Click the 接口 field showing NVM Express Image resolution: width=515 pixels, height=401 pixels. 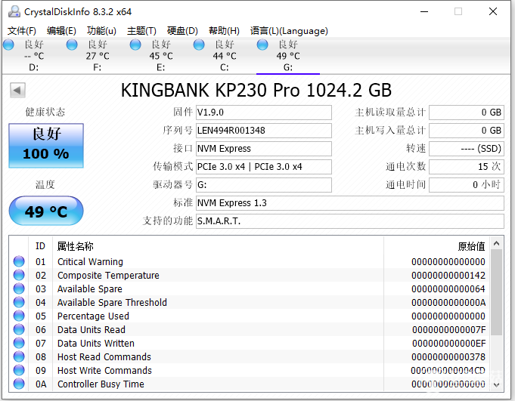coord(264,149)
